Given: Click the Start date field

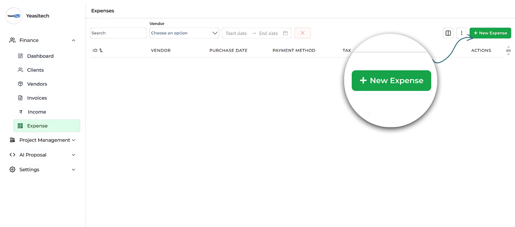Looking at the screenshot, I should [236, 33].
